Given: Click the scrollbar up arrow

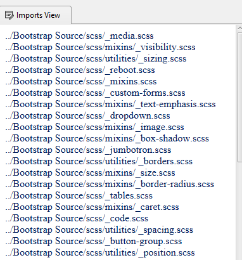Looking at the screenshot, I should coord(239,29).
